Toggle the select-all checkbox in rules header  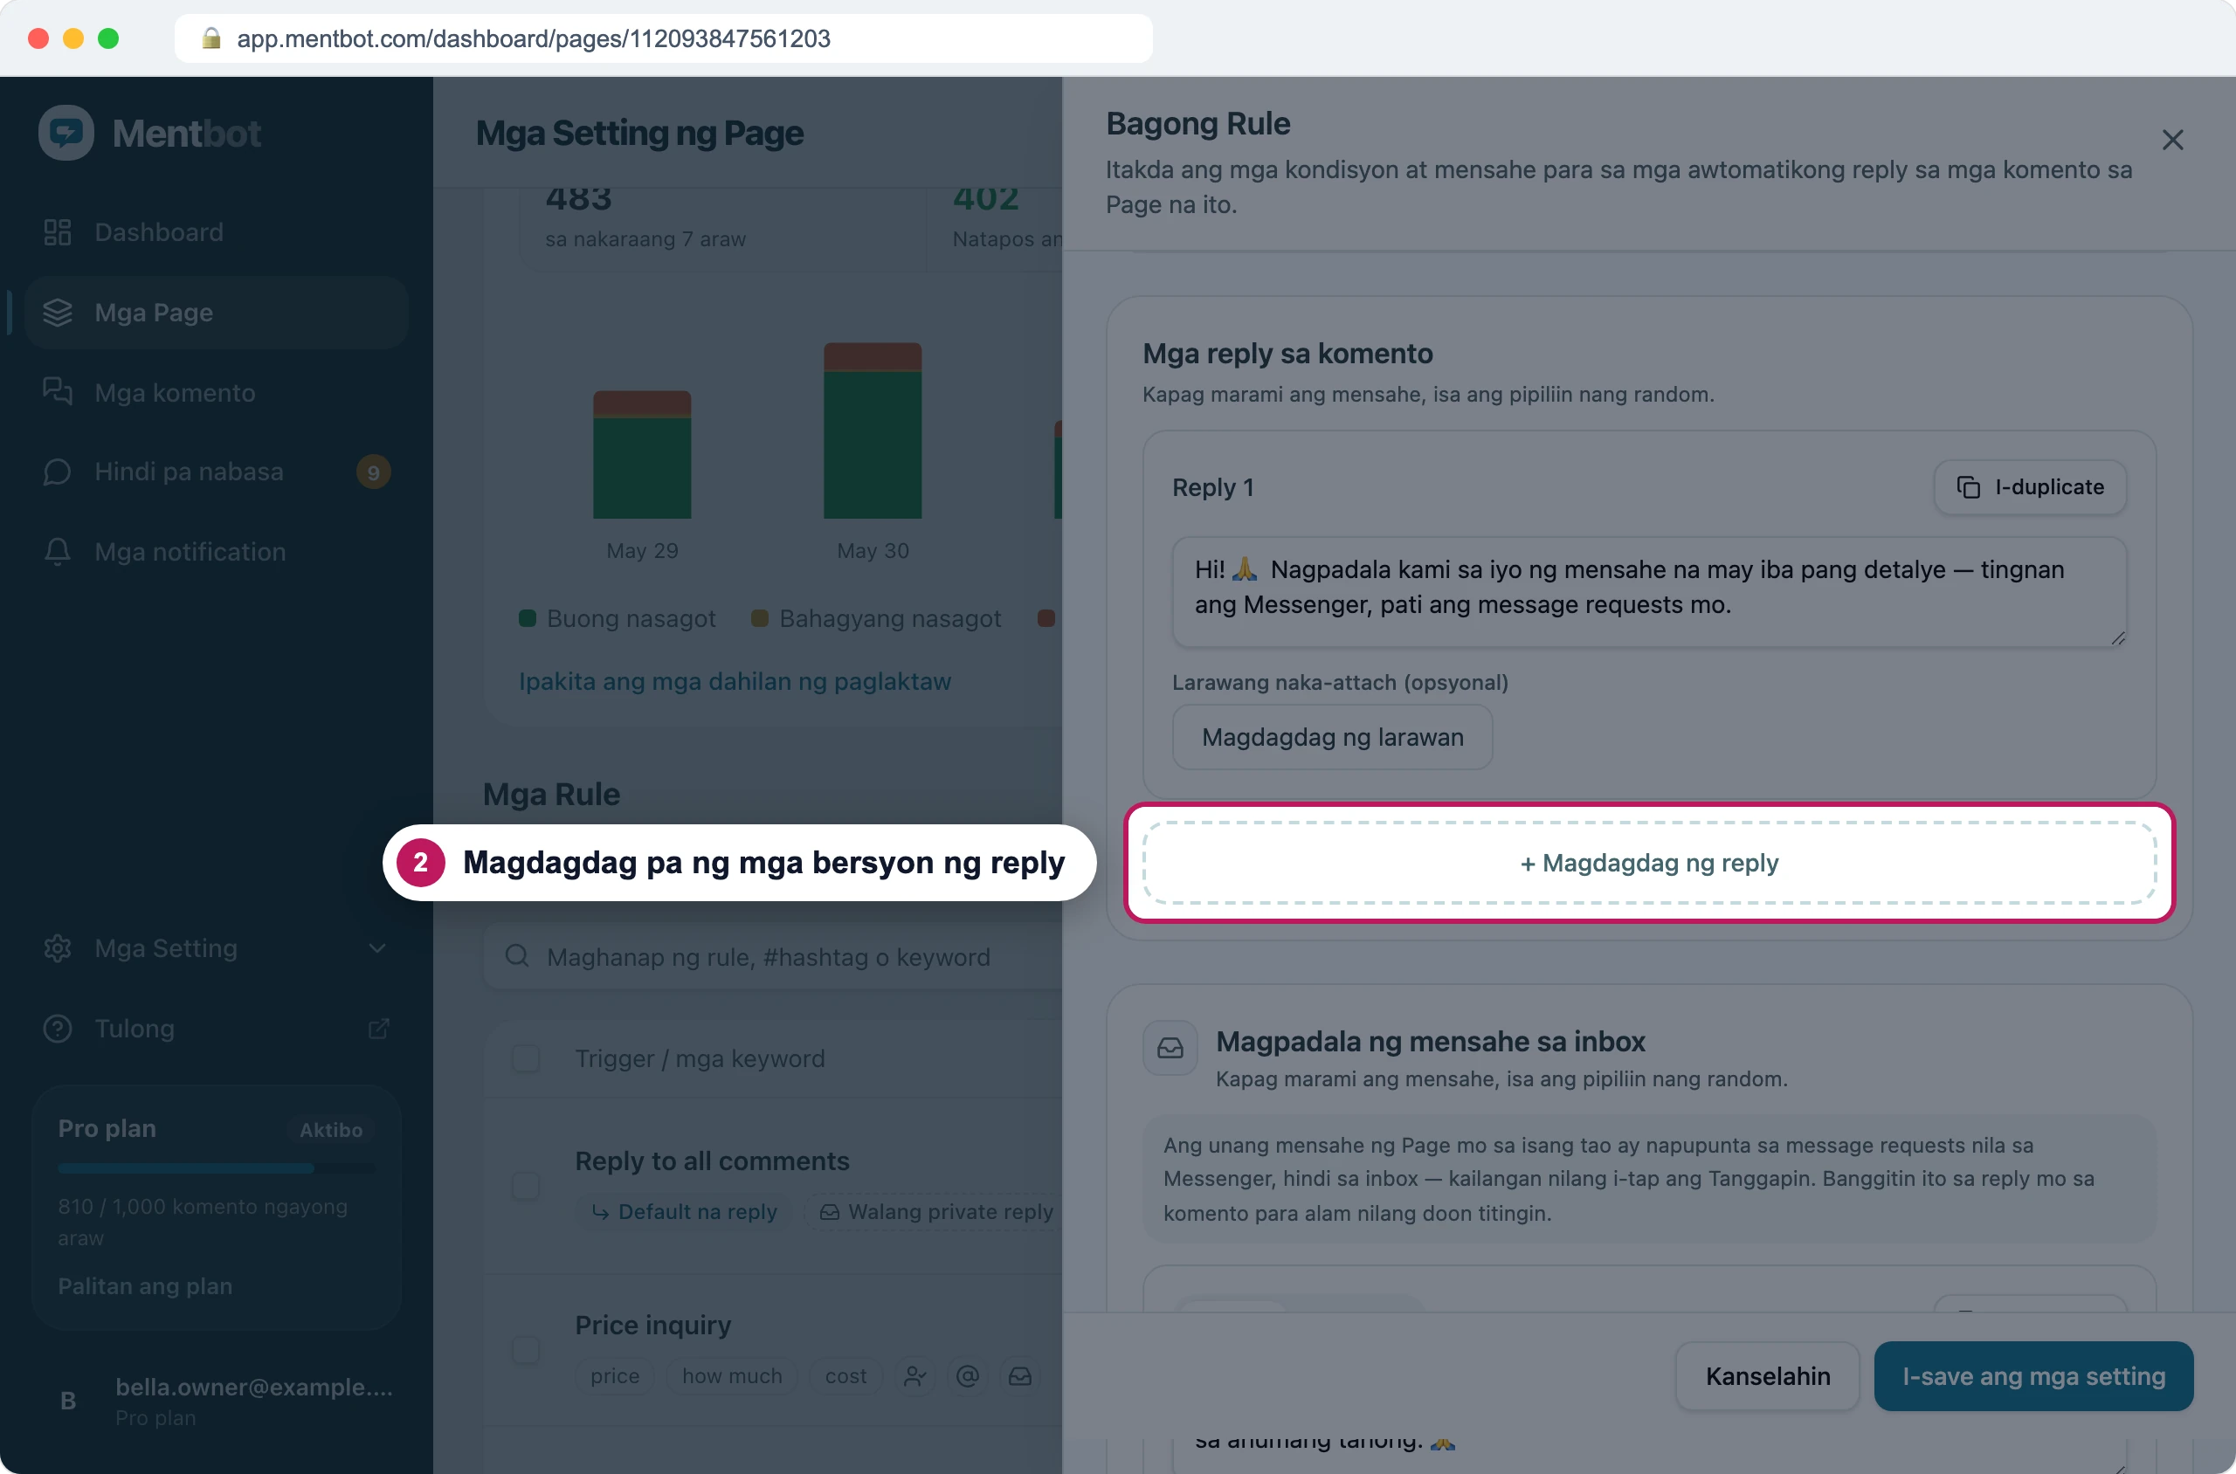click(526, 1058)
